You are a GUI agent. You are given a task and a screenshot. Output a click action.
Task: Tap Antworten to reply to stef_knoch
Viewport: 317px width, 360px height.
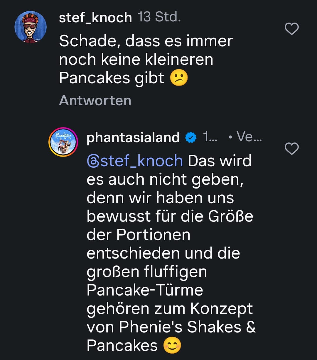(x=95, y=101)
